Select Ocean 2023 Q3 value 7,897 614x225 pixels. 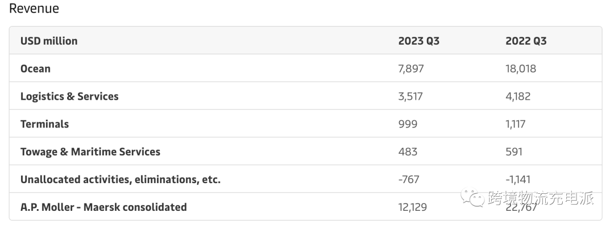point(411,69)
